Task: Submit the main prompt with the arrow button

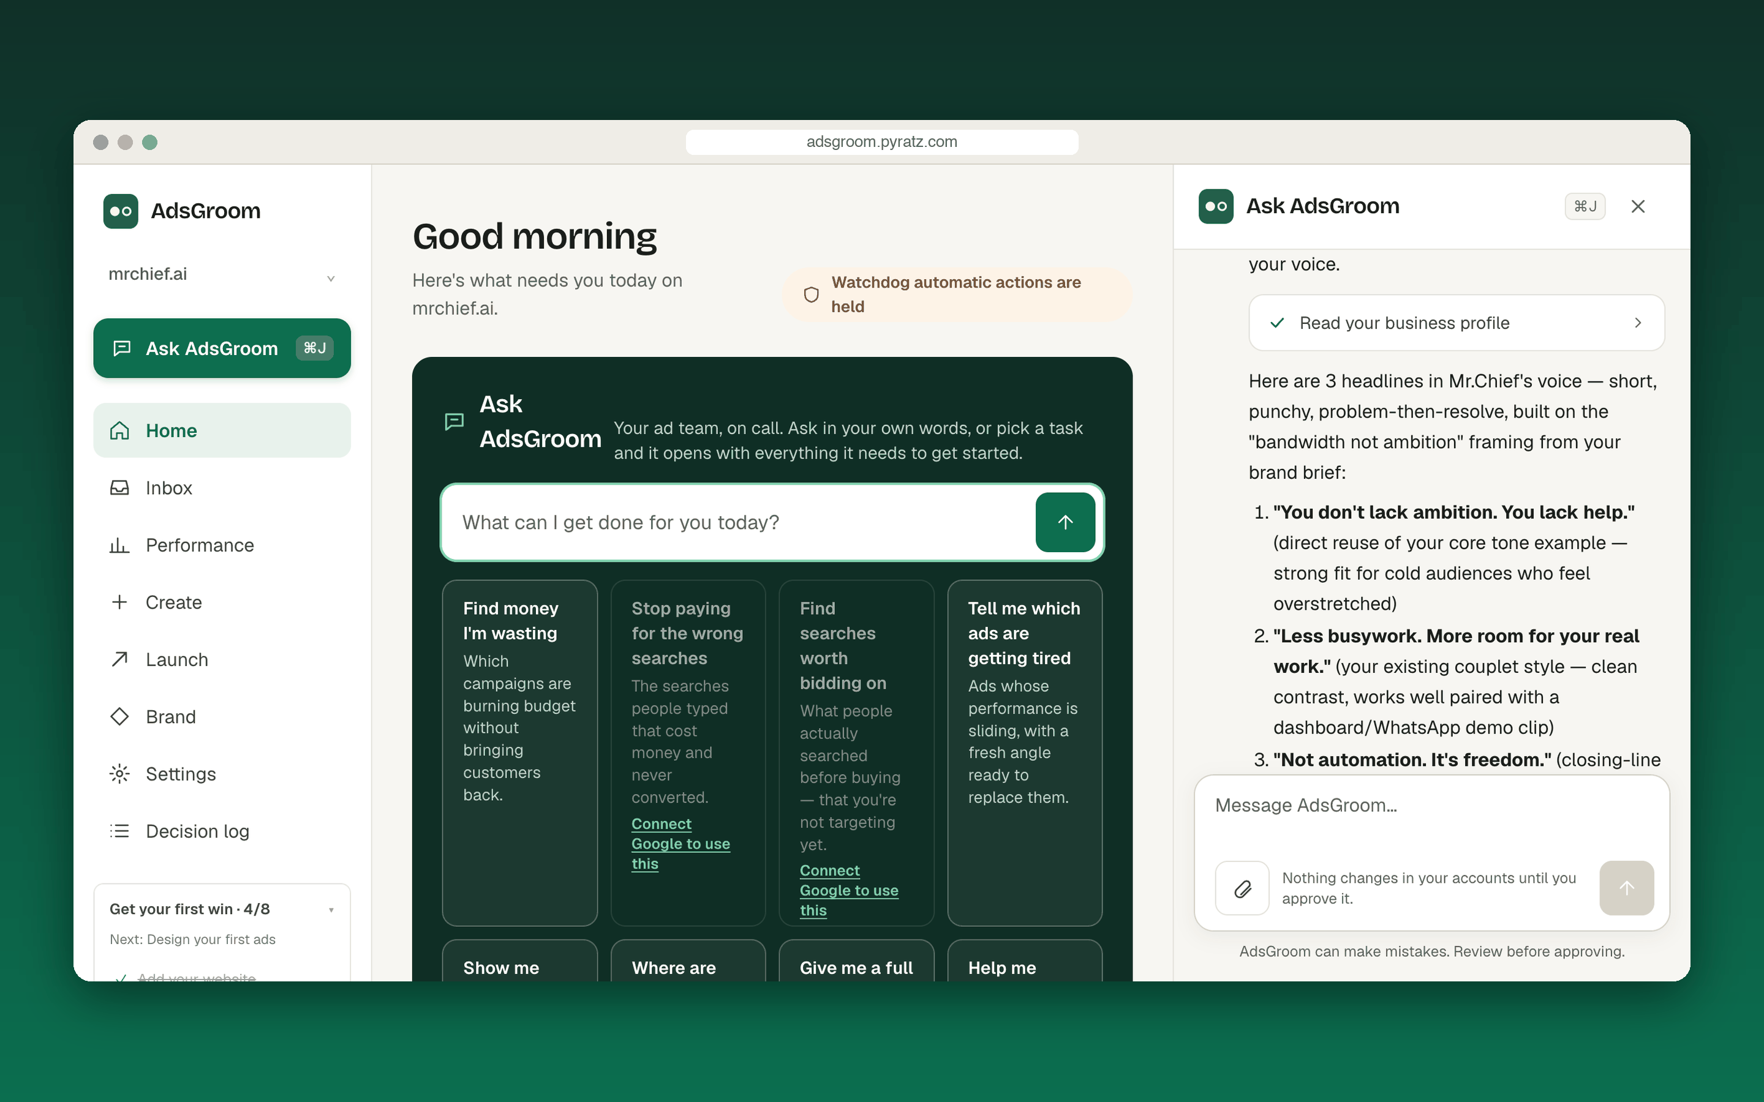Action: point(1065,522)
